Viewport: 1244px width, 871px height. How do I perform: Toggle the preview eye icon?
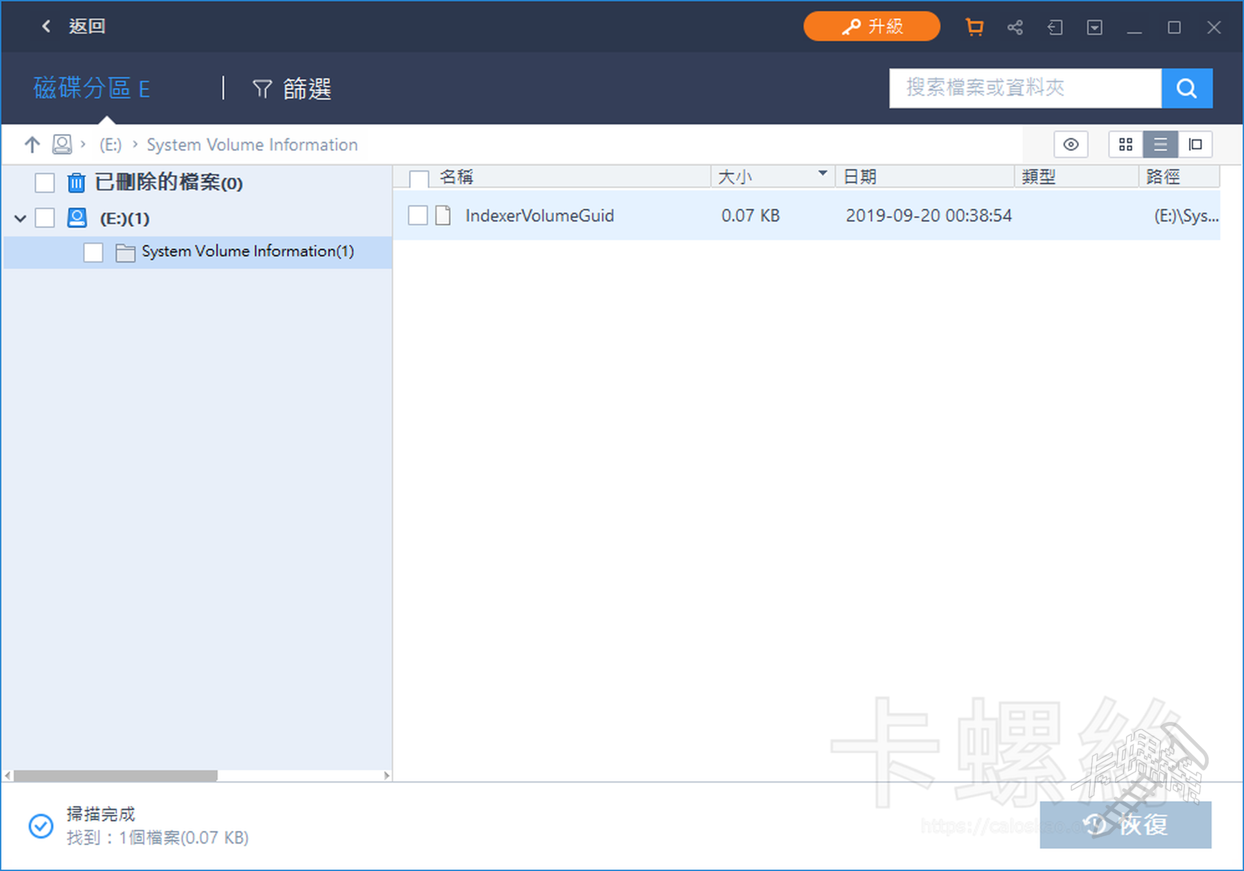point(1070,145)
